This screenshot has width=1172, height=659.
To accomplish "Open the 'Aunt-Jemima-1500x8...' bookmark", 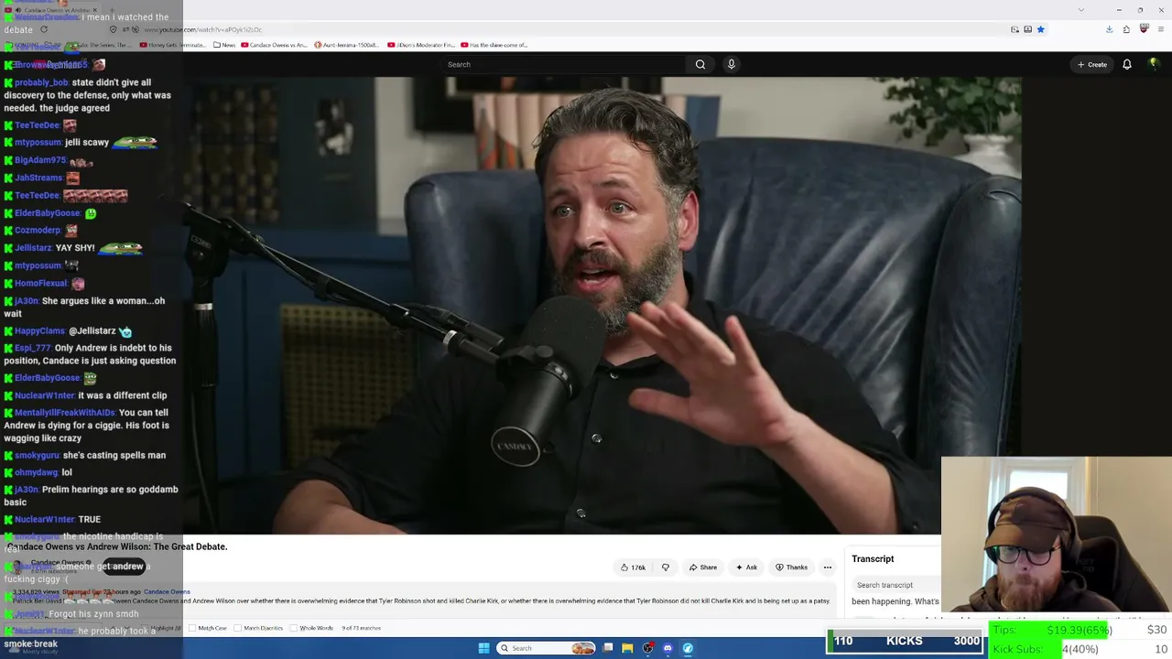I will (346, 45).
